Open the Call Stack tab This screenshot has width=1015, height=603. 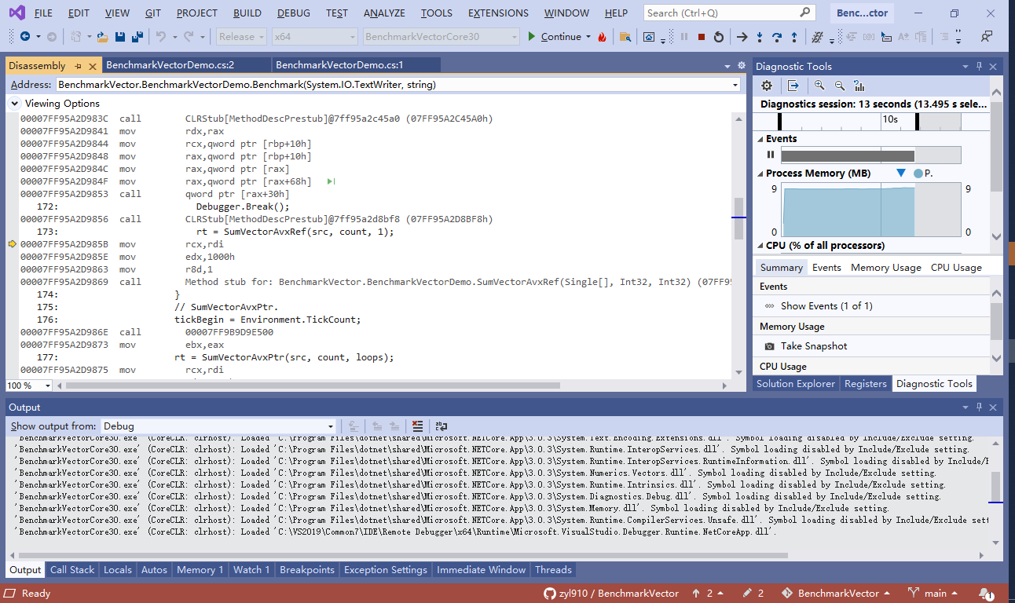[x=72, y=570]
